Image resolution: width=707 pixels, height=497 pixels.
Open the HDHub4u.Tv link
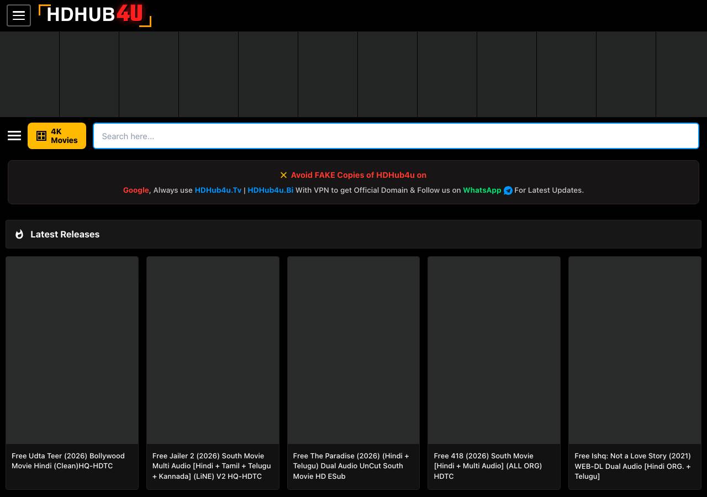(x=218, y=190)
